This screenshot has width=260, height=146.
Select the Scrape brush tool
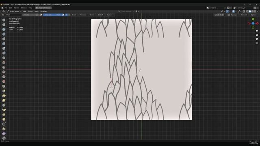4,77
